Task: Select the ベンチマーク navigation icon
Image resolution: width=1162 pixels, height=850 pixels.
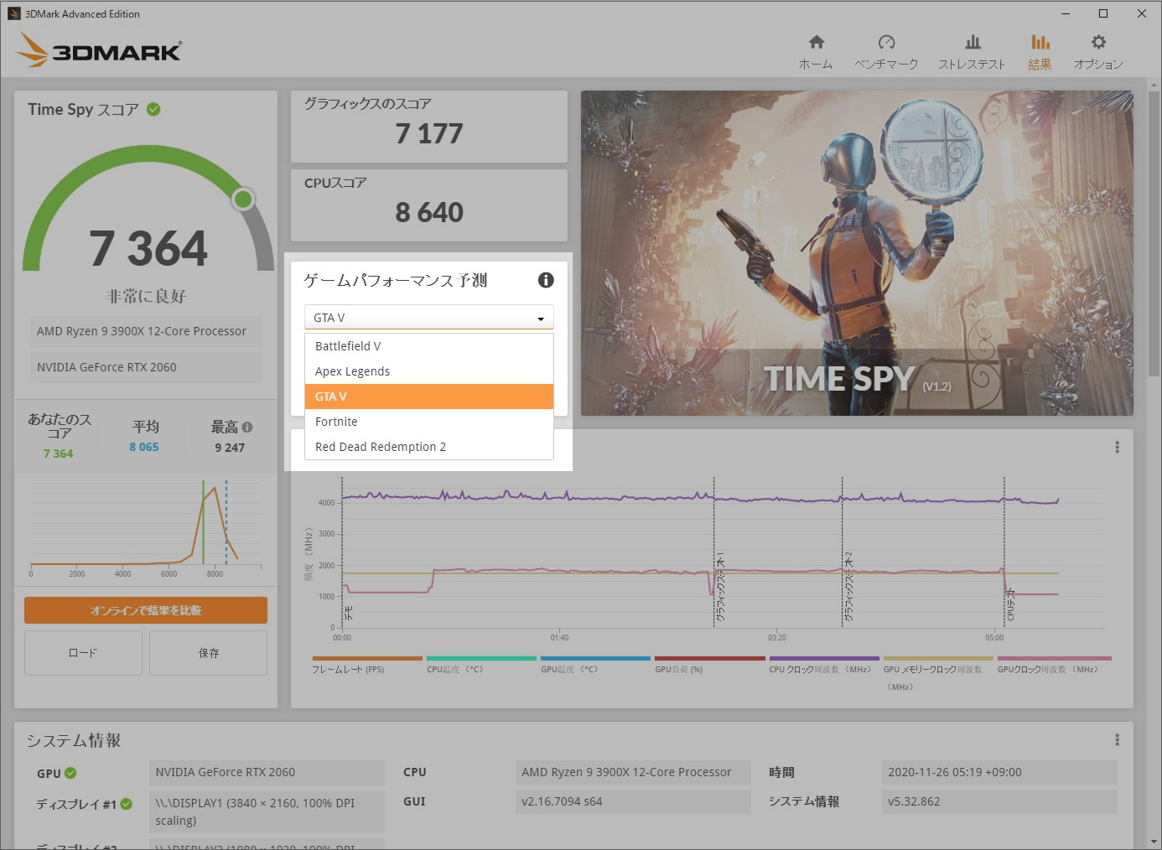Action: tap(886, 49)
